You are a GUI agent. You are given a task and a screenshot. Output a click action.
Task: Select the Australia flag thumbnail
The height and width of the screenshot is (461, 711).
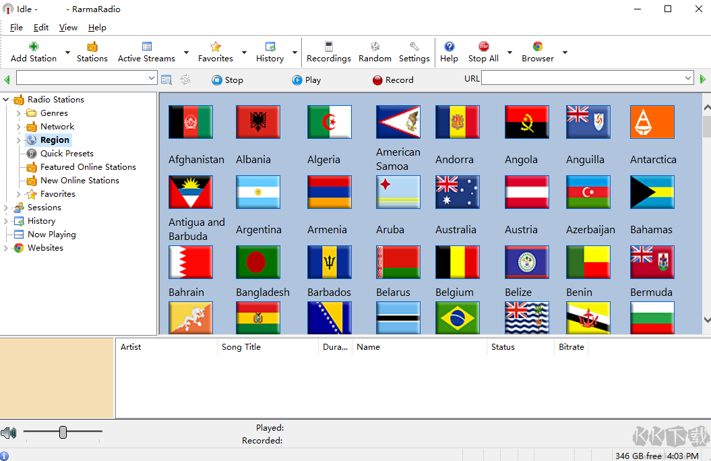coord(457,192)
